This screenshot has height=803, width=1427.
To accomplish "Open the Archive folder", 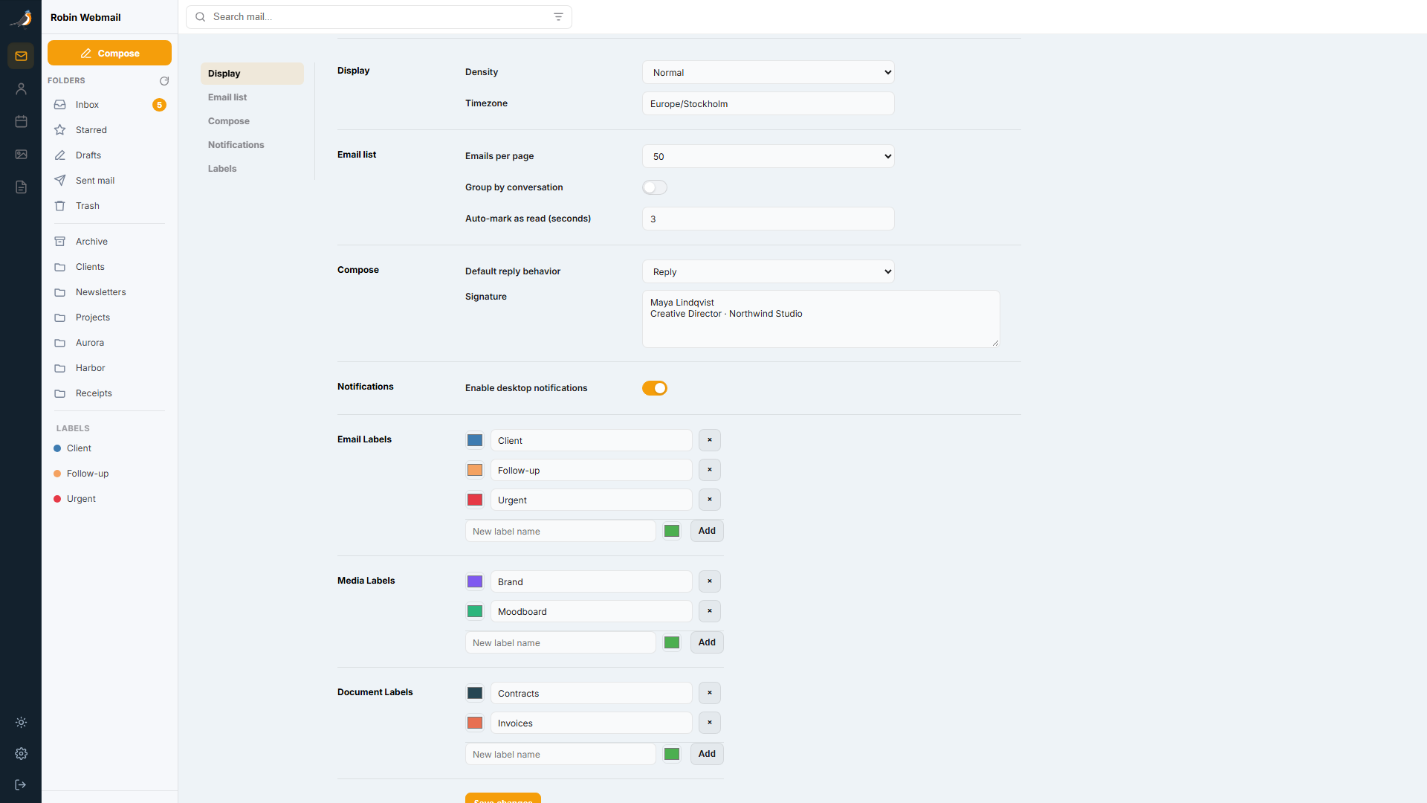I will (x=109, y=242).
